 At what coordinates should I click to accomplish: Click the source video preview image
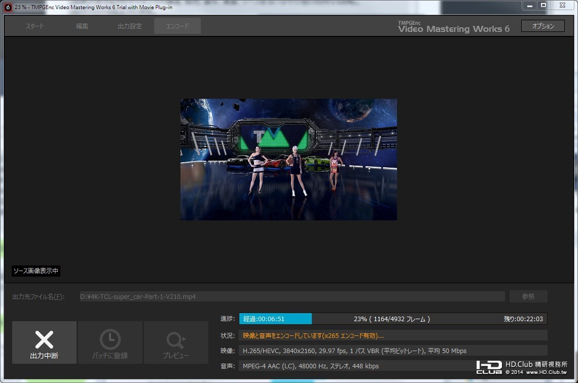click(288, 160)
